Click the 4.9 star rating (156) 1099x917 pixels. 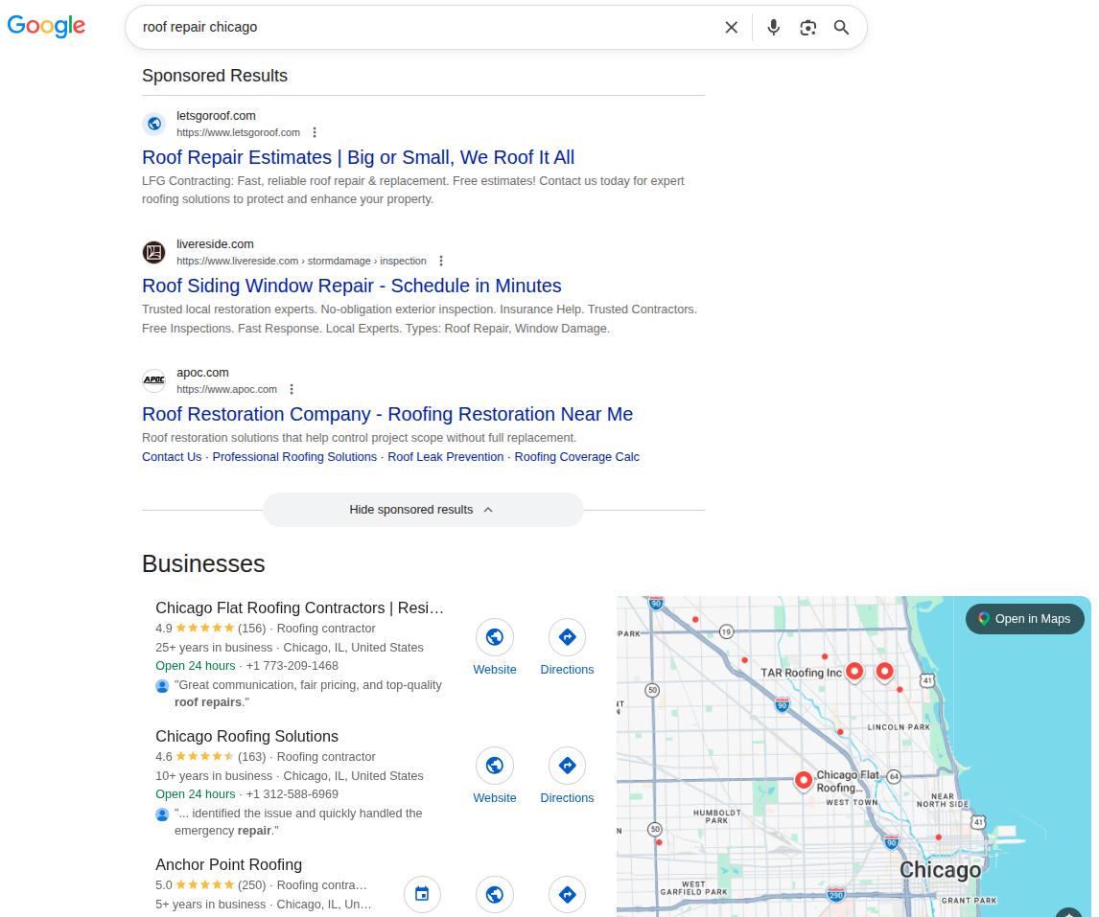(210, 629)
